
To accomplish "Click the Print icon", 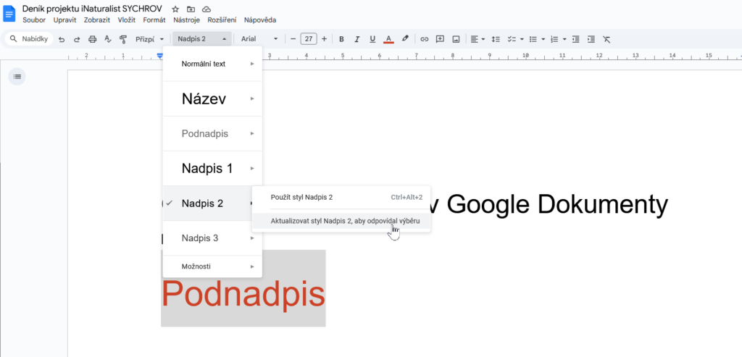I will tap(92, 39).
